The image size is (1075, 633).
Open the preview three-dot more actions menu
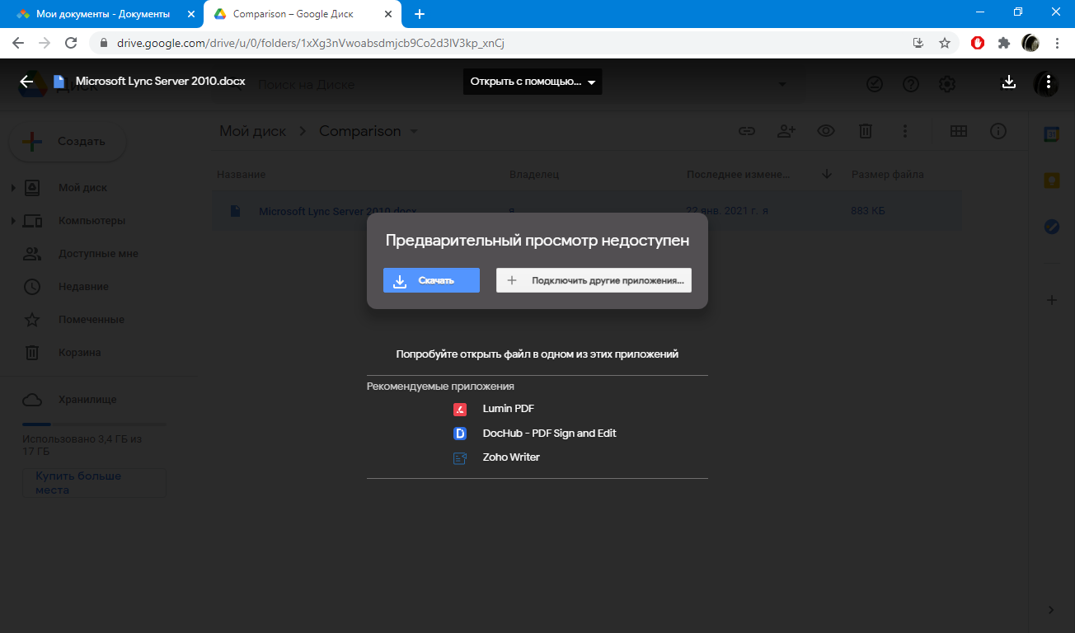1048,82
